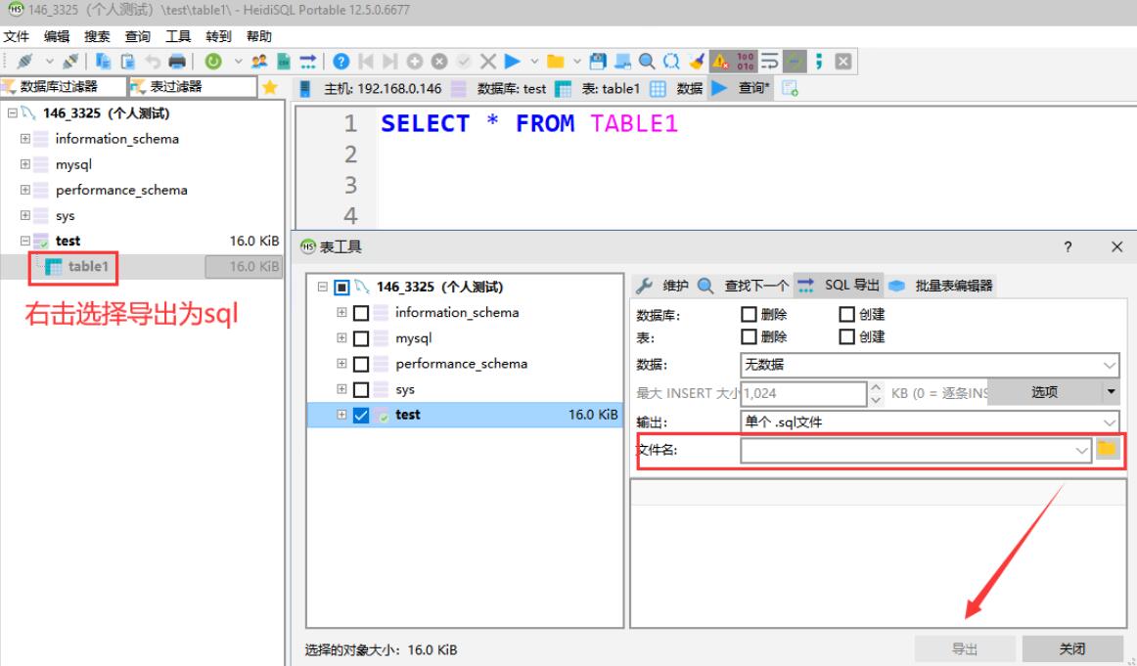The image size is (1137, 666).
Task: Click the Help question mark toolbar icon
Action: click(341, 62)
